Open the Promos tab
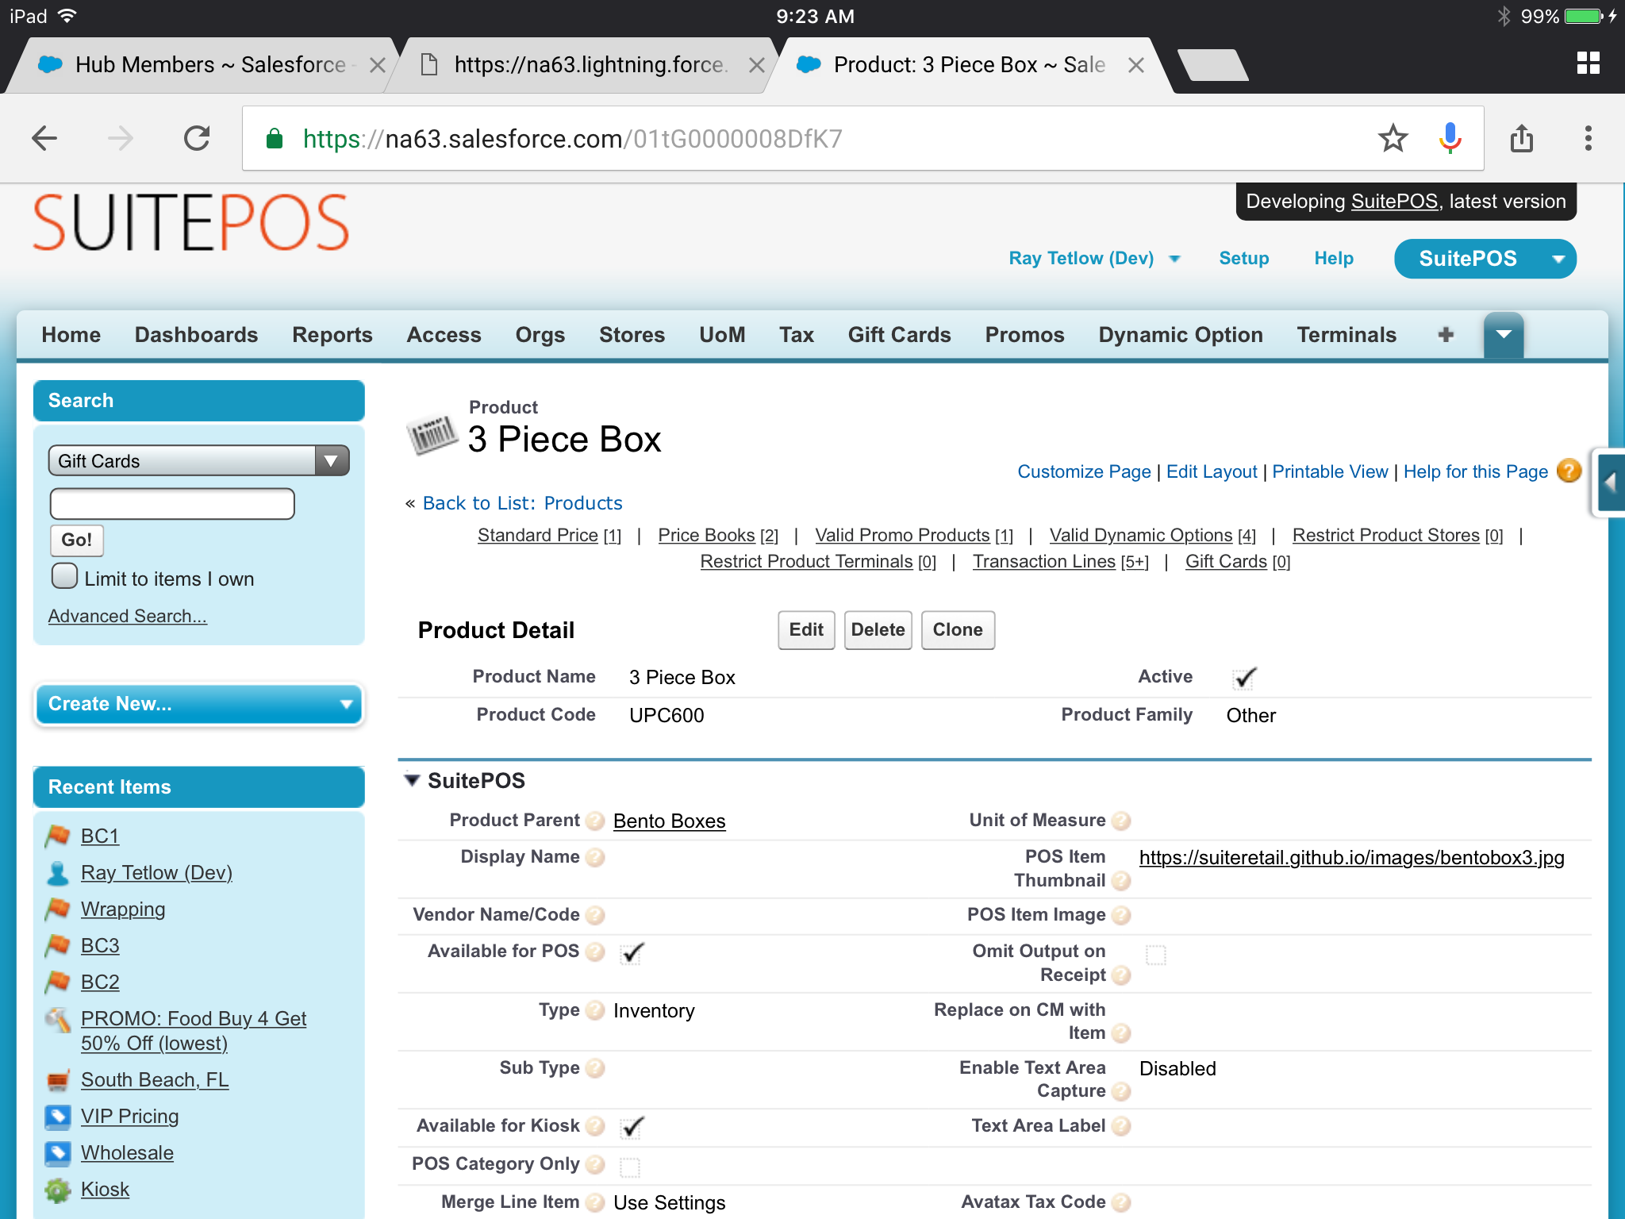 [1024, 335]
